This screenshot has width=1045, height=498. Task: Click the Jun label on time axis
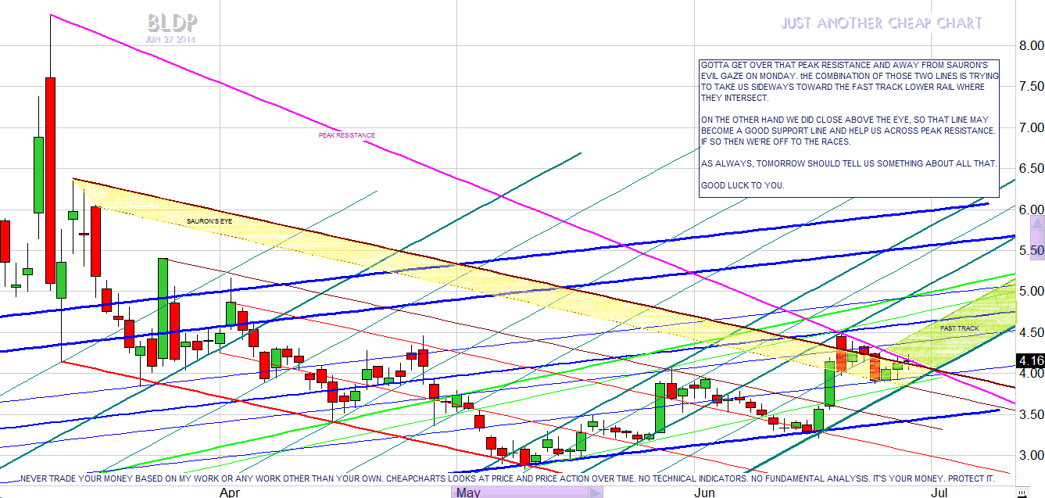click(704, 492)
